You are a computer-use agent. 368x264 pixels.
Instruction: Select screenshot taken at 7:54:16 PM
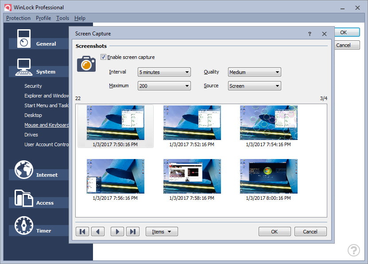click(x=269, y=123)
